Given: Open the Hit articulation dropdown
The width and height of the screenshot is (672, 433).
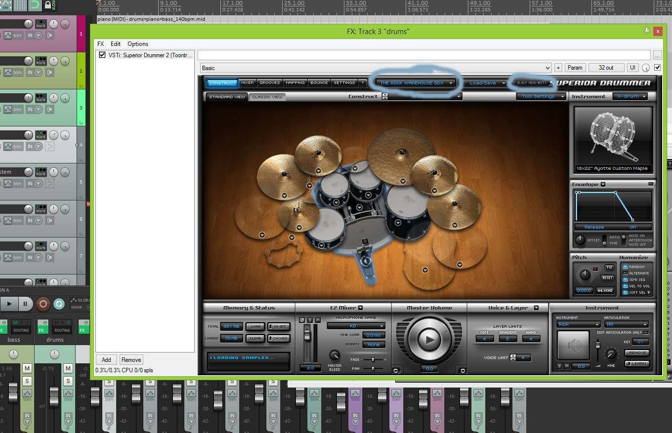Looking at the screenshot, I should coord(626,324).
